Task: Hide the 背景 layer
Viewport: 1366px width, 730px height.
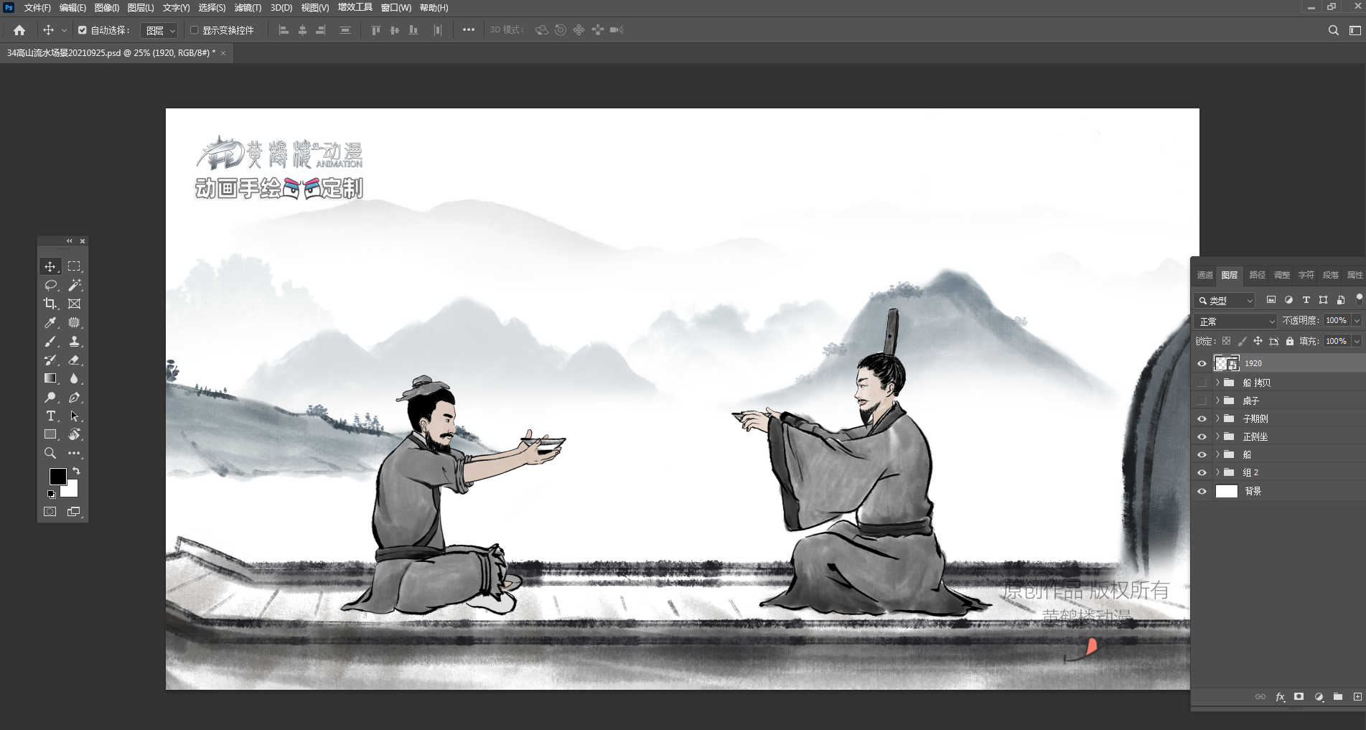Action: tap(1202, 492)
